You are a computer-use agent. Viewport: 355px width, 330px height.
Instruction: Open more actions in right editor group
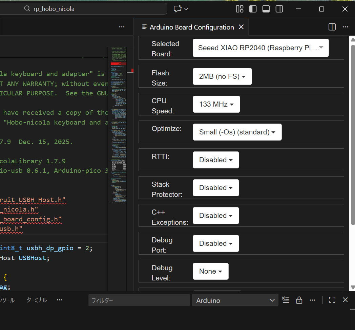(x=345, y=27)
